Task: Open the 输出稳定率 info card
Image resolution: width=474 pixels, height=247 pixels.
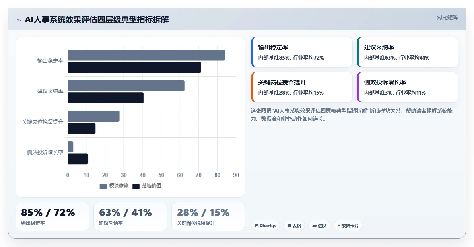Action: (x=302, y=52)
